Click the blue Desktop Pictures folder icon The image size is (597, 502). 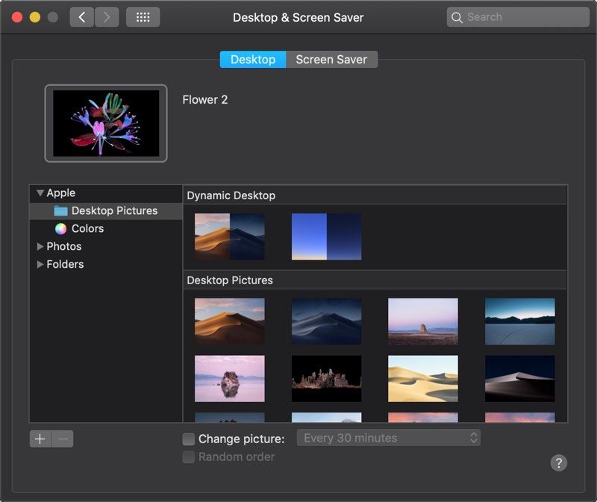point(60,211)
